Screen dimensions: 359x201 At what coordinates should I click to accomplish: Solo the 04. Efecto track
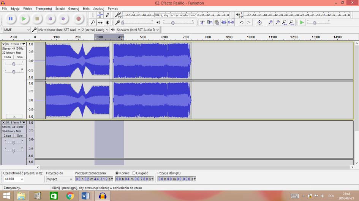point(20,136)
